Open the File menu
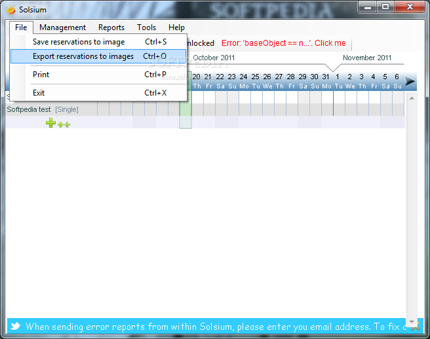The image size is (430, 339). tap(21, 27)
